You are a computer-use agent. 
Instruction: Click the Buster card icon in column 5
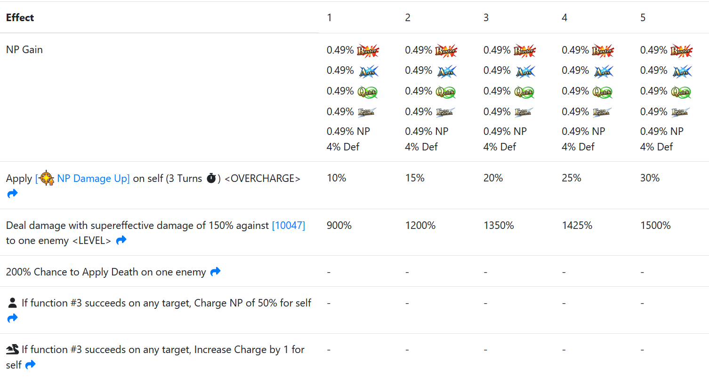tap(681, 50)
